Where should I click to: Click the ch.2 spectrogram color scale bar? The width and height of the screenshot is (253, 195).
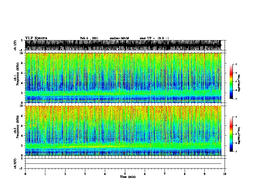click(x=231, y=134)
